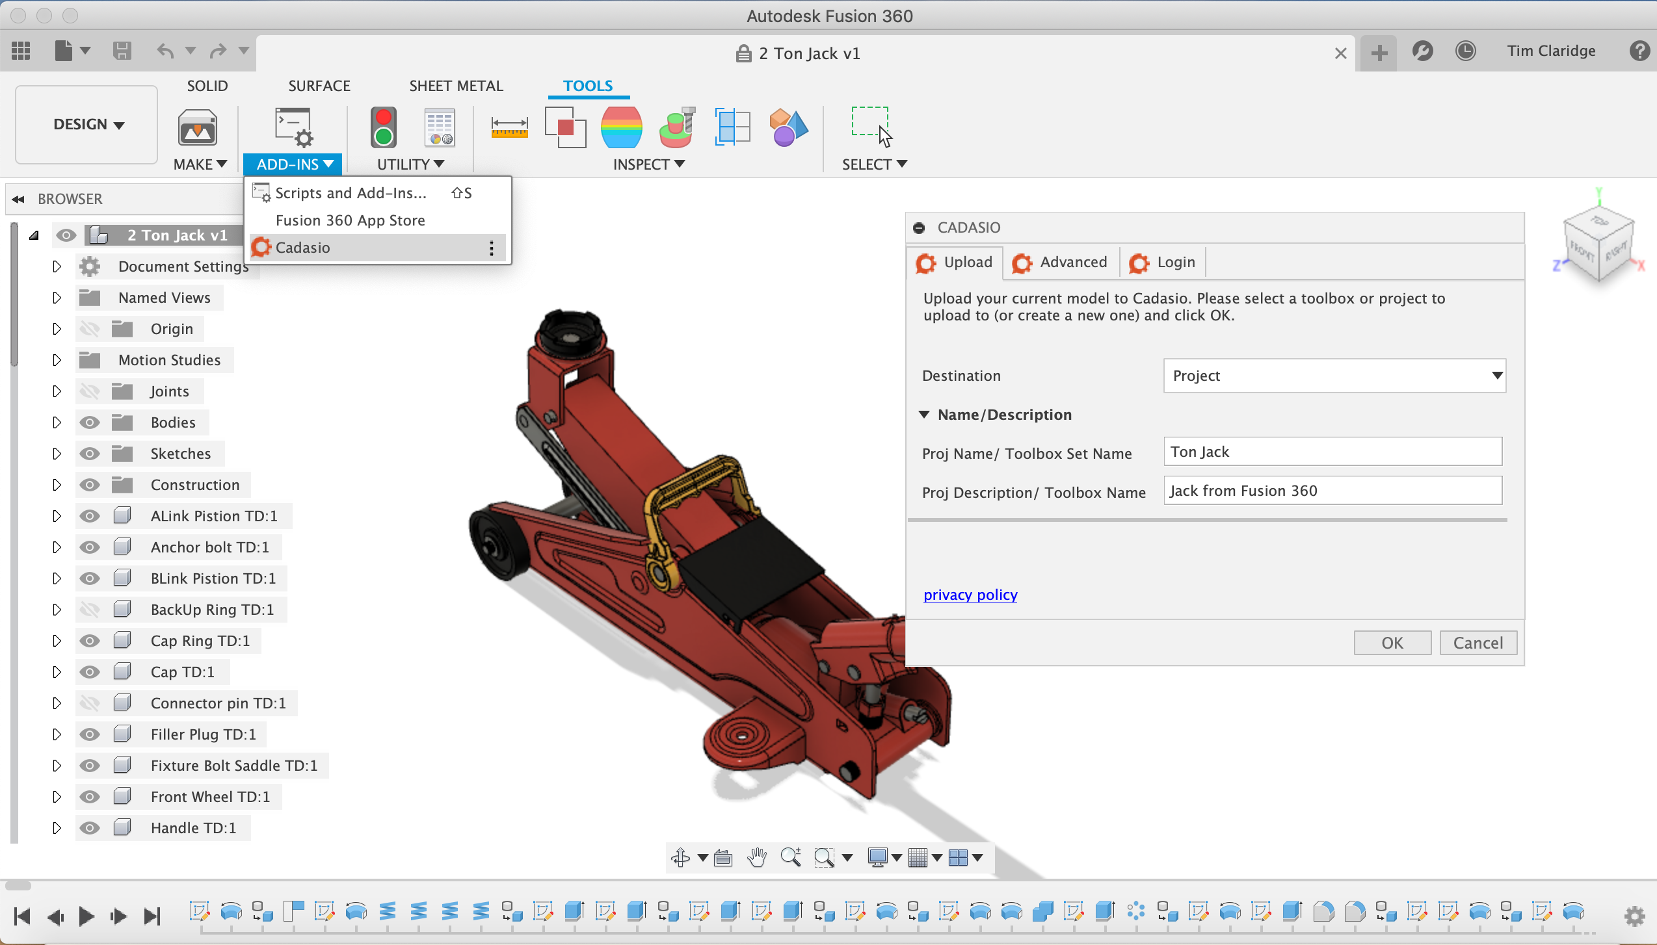Click the Measure tool icon
Image resolution: width=1657 pixels, height=945 pixels.
click(x=509, y=127)
